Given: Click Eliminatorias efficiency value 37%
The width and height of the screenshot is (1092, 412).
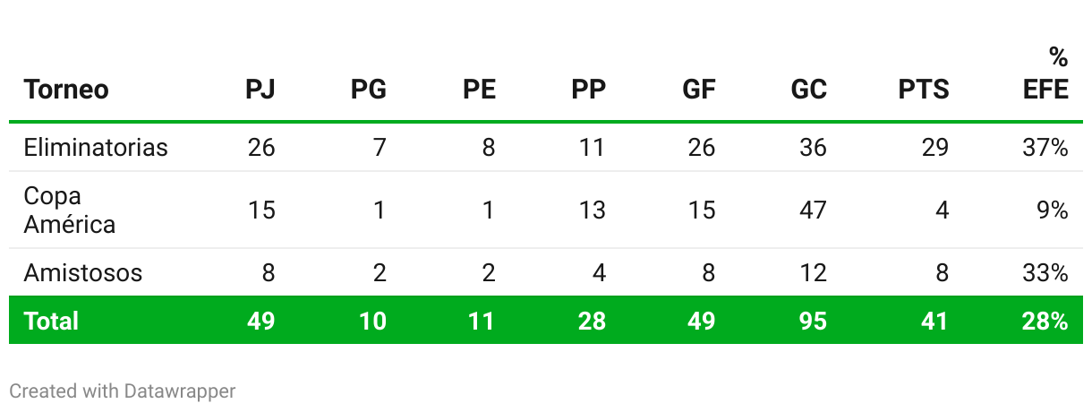Looking at the screenshot, I should (1045, 147).
